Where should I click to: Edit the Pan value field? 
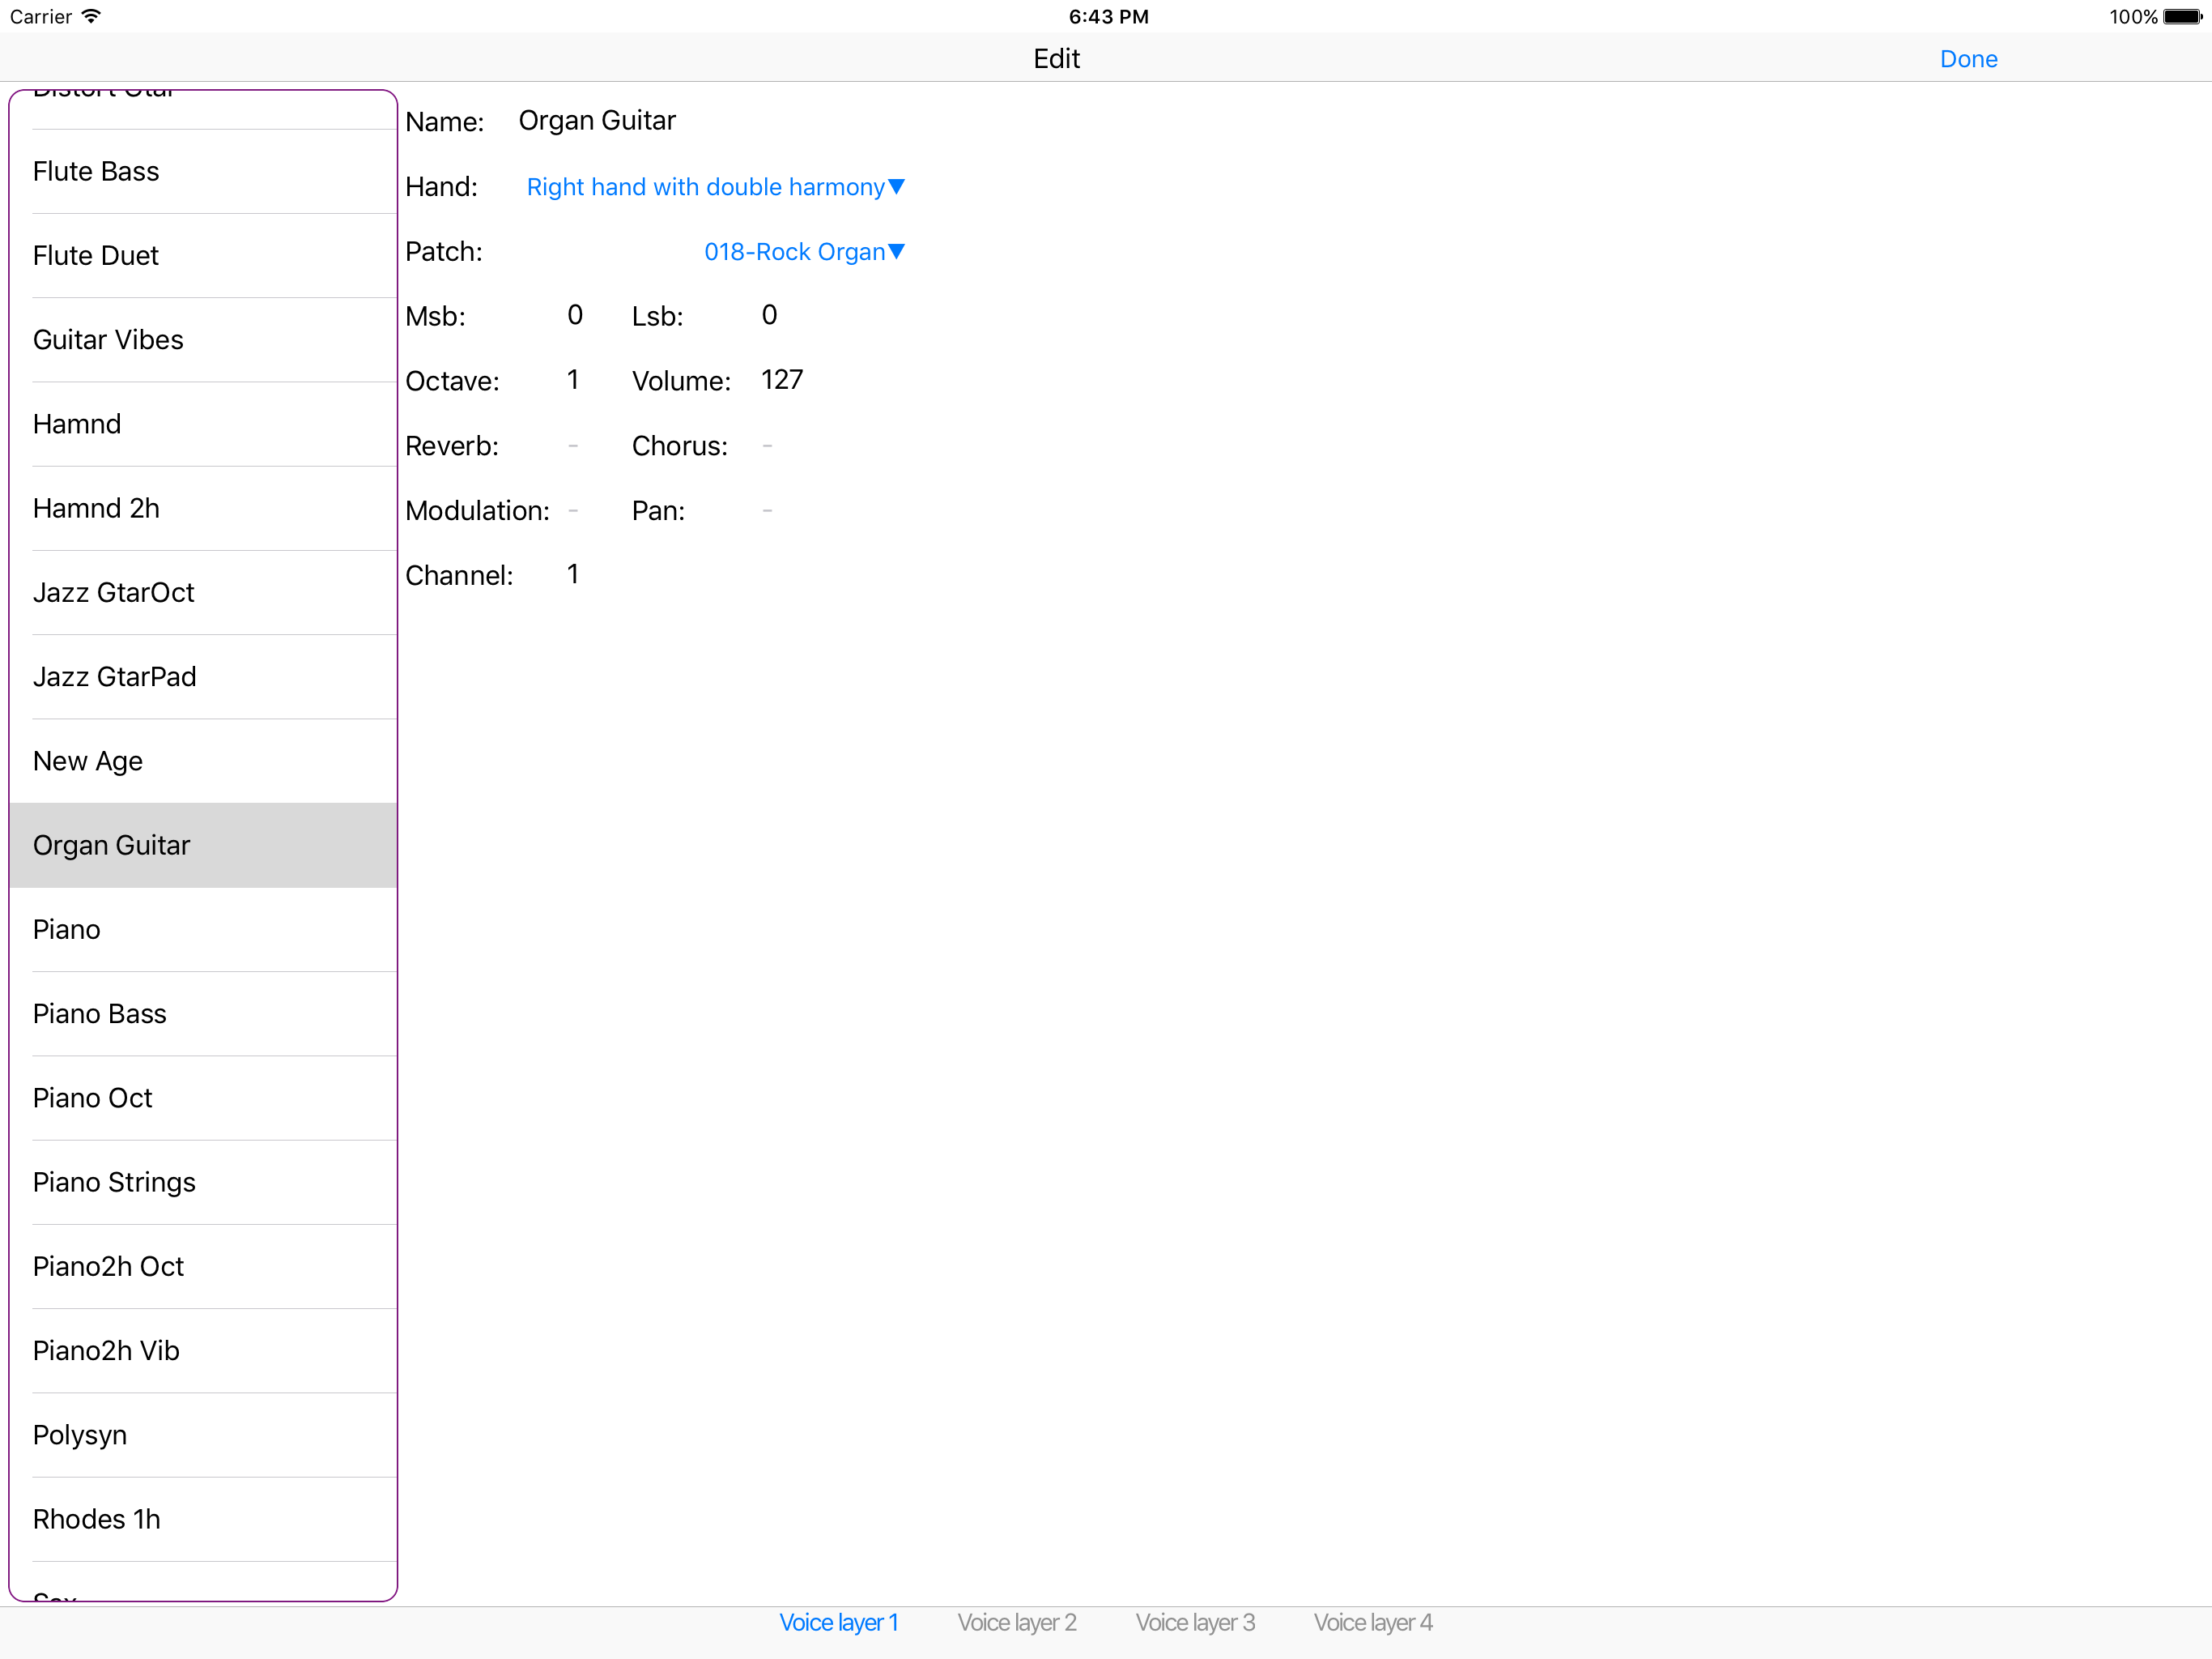tap(768, 511)
